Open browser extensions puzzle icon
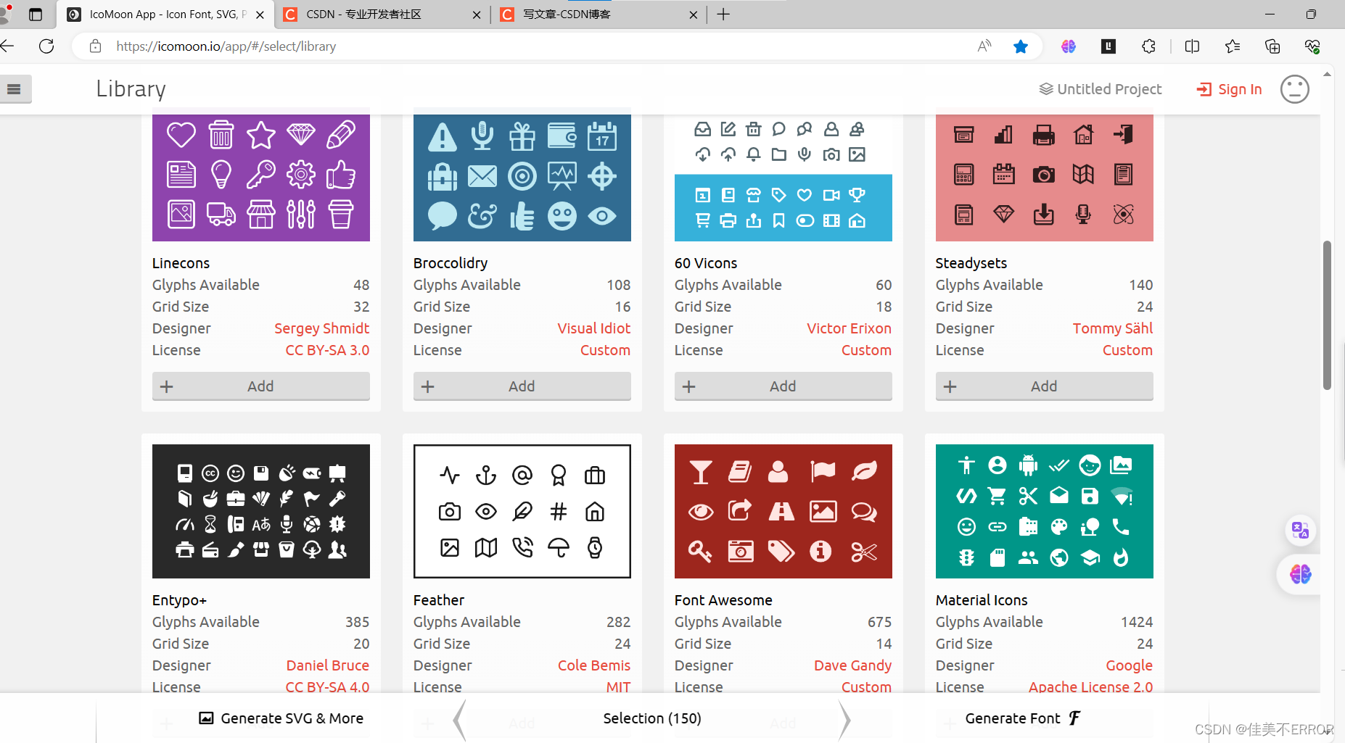1345x743 pixels. point(1148,46)
